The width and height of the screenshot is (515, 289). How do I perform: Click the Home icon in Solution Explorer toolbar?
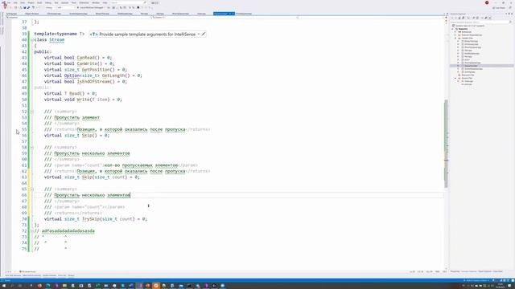pyautogui.click(x=459, y=18)
